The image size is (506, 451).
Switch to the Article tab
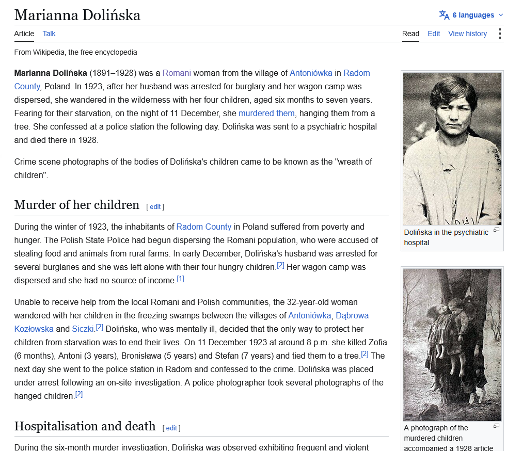(24, 34)
